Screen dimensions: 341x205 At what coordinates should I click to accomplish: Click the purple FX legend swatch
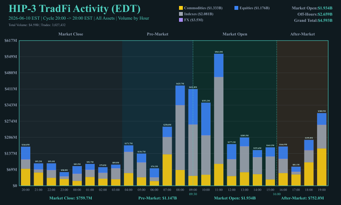click(x=181, y=20)
